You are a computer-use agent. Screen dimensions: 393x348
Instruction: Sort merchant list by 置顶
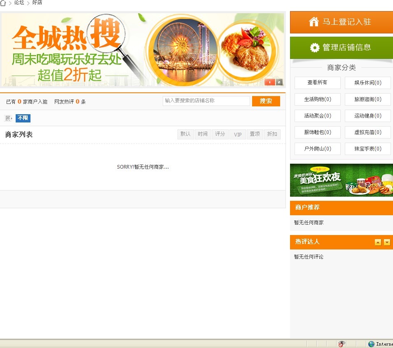tap(255, 134)
